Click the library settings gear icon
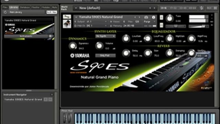Screen dimensions: 220x124 [51, 36]
